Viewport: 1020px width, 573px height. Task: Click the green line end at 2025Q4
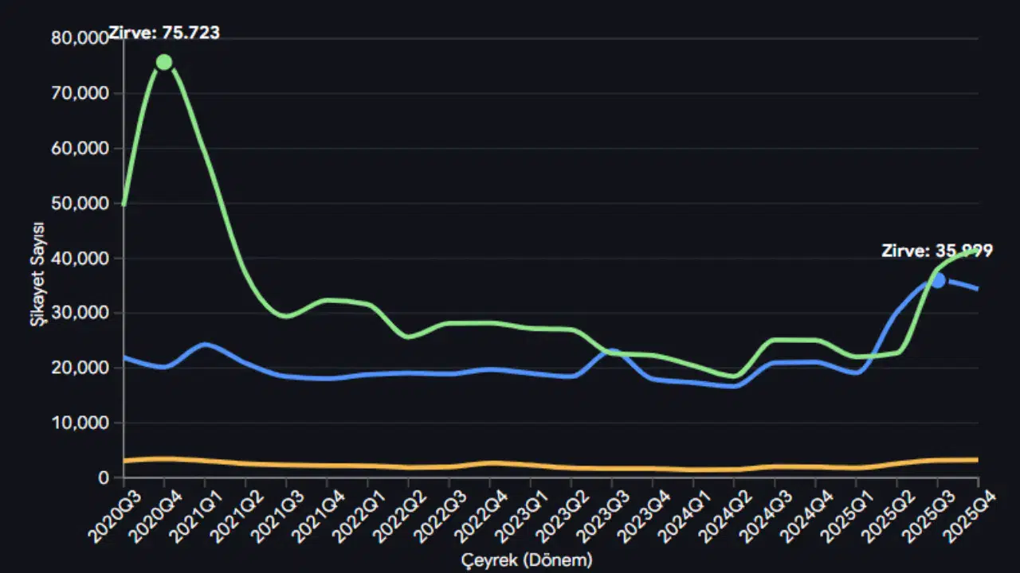[x=976, y=251]
